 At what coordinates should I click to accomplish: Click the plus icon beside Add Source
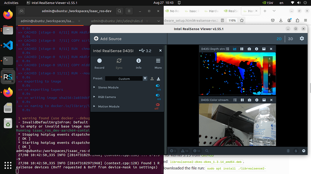tap(96, 38)
